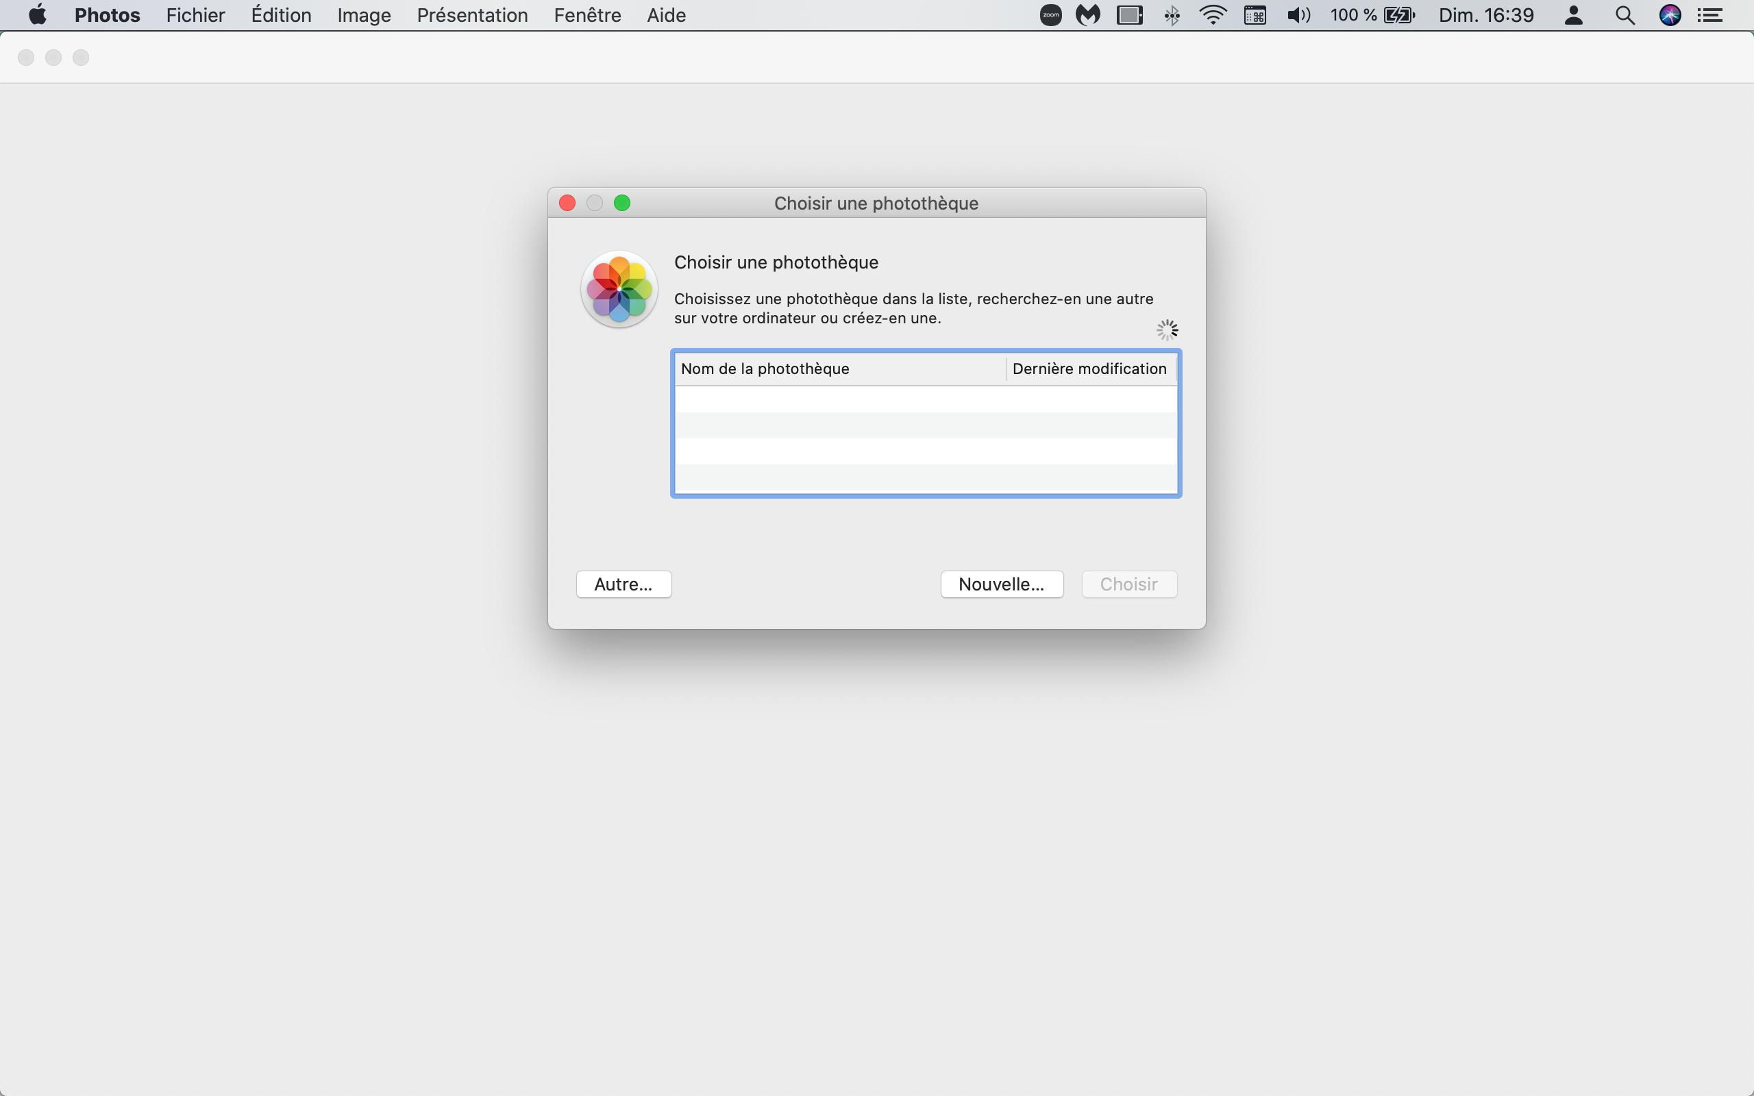Open the Fichier menu

(x=195, y=15)
